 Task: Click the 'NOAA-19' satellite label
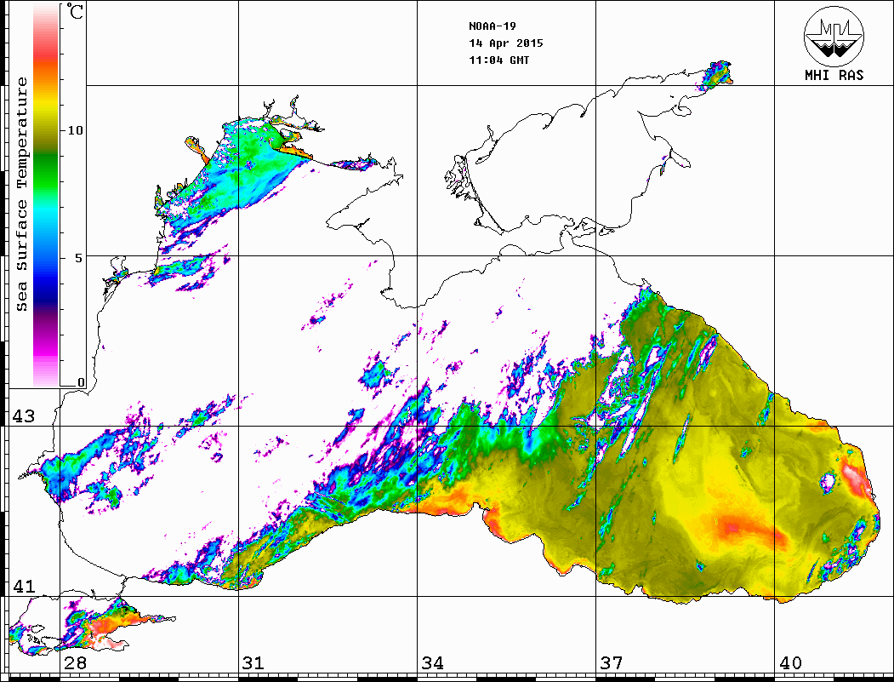(493, 26)
